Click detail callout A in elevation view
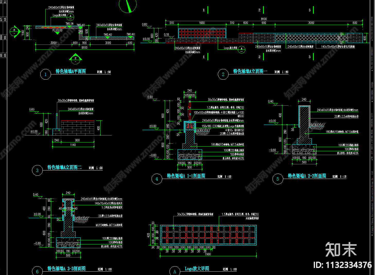The image size is (375, 275). tap(241, 49)
